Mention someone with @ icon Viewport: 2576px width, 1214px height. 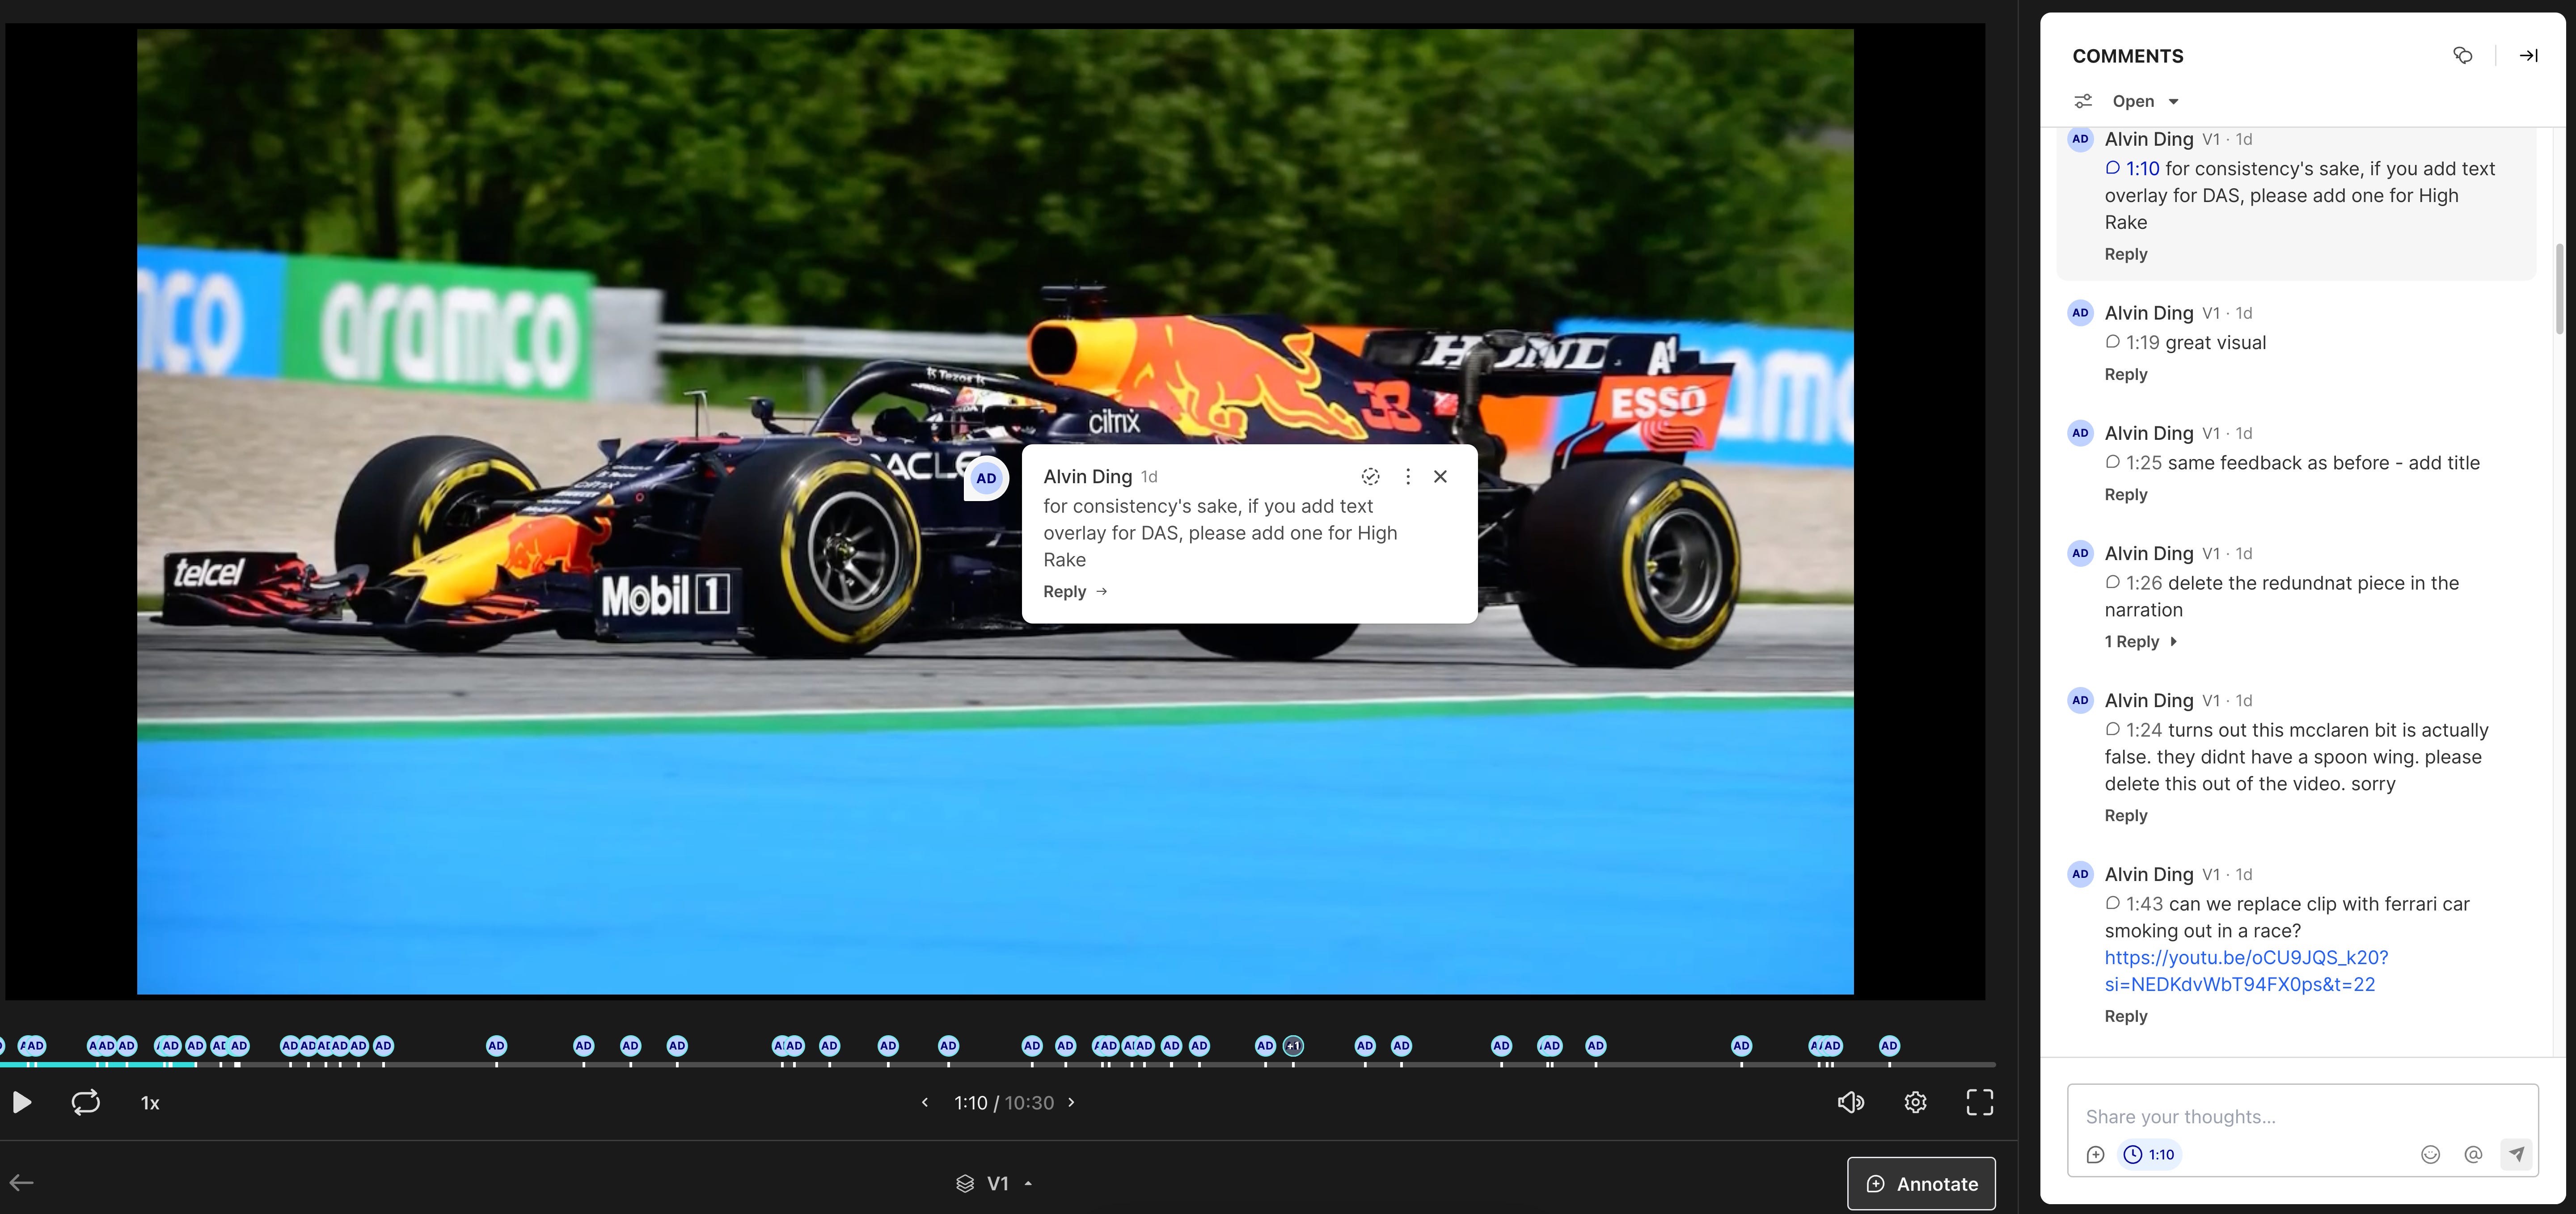click(2473, 1154)
